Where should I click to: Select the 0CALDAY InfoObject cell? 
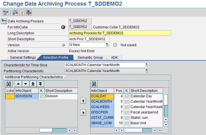[x=102, y=96]
